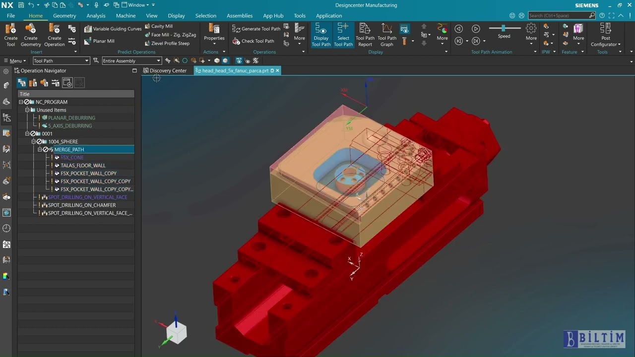Select the PLANAR_DEBURRING operation

[71, 118]
